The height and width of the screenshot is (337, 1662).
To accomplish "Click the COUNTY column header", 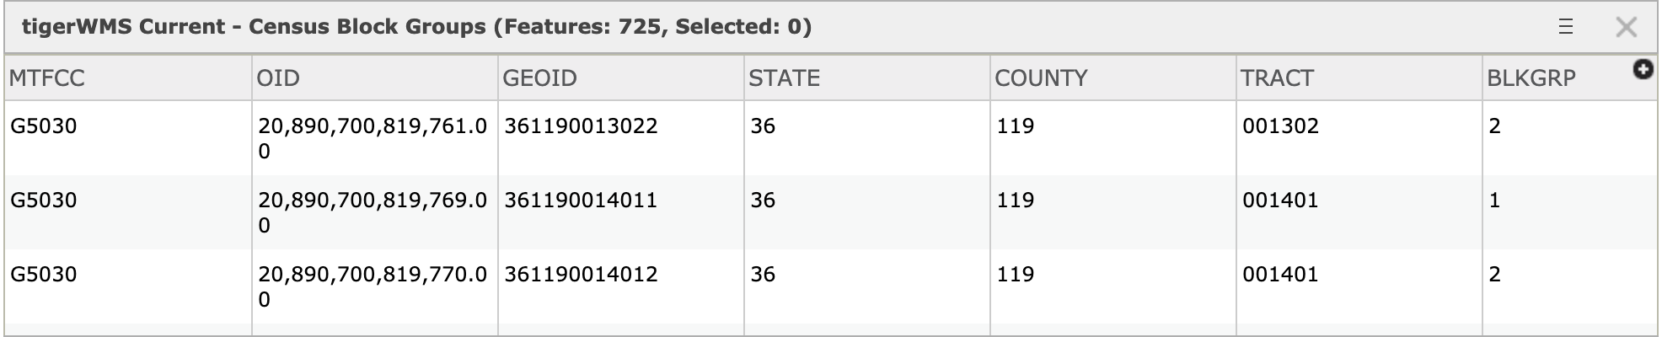I will click(x=1041, y=78).
